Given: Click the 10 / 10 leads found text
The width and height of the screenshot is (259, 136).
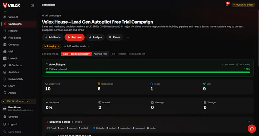Looking at the screenshot, I should [x=56, y=69].
